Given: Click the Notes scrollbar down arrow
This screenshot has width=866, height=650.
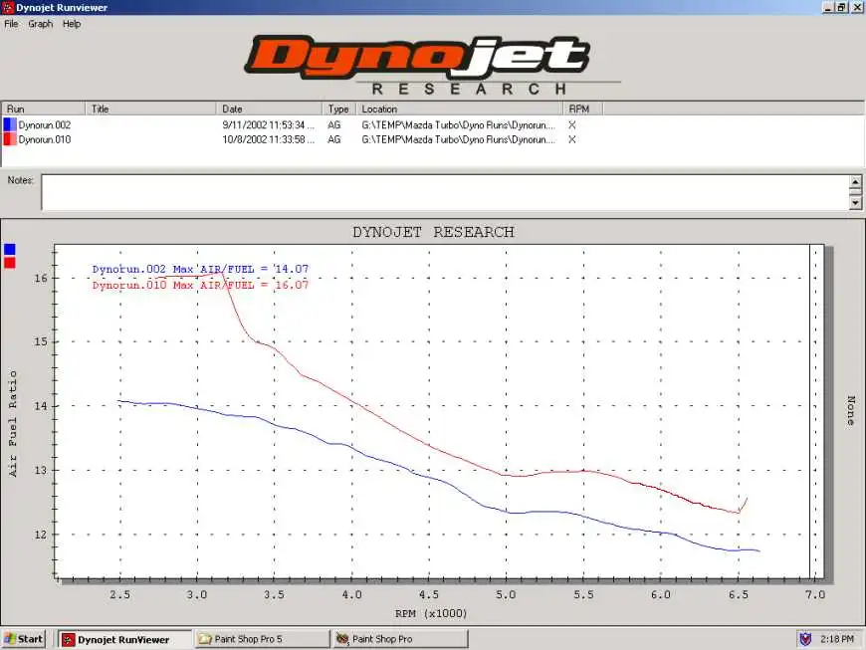Looking at the screenshot, I should pos(854,203).
